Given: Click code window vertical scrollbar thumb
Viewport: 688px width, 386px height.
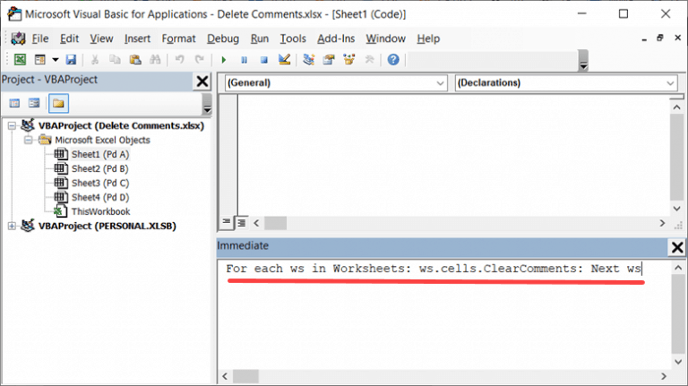Looking at the screenshot, I should click(677, 157).
